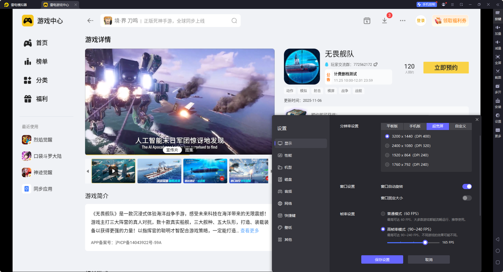Viewport: 503px width, 272px height.
Task: Open the 性能 settings section
Action: pos(288,155)
